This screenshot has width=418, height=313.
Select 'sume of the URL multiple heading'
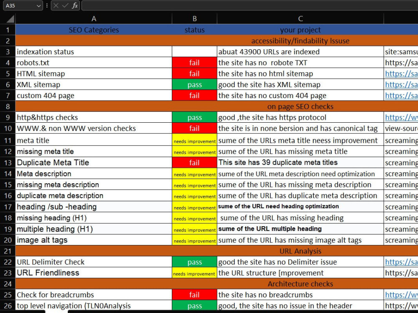pyautogui.click(x=301, y=229)
